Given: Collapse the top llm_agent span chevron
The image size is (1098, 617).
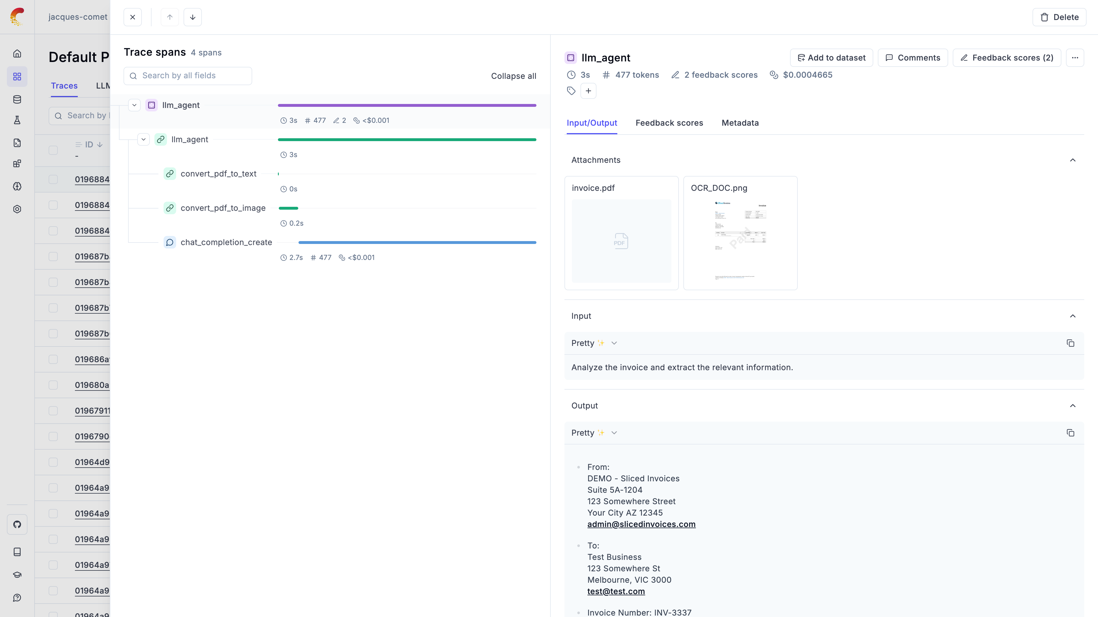Looking at the screenshot, I should click(134, 105).
